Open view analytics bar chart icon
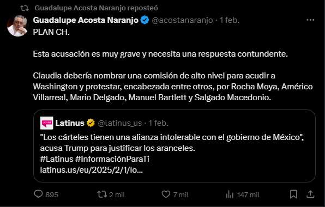This screenshot has width=325, height=207. [230, 194]
